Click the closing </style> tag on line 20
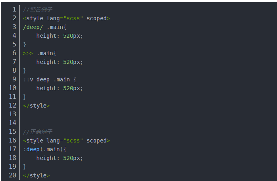This screenshot has height=181, width=277. (37, 175)
